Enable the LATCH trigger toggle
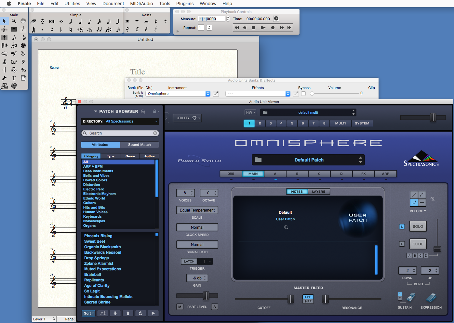The height and width of the screenshot is (323, 454). click(189, 261)
